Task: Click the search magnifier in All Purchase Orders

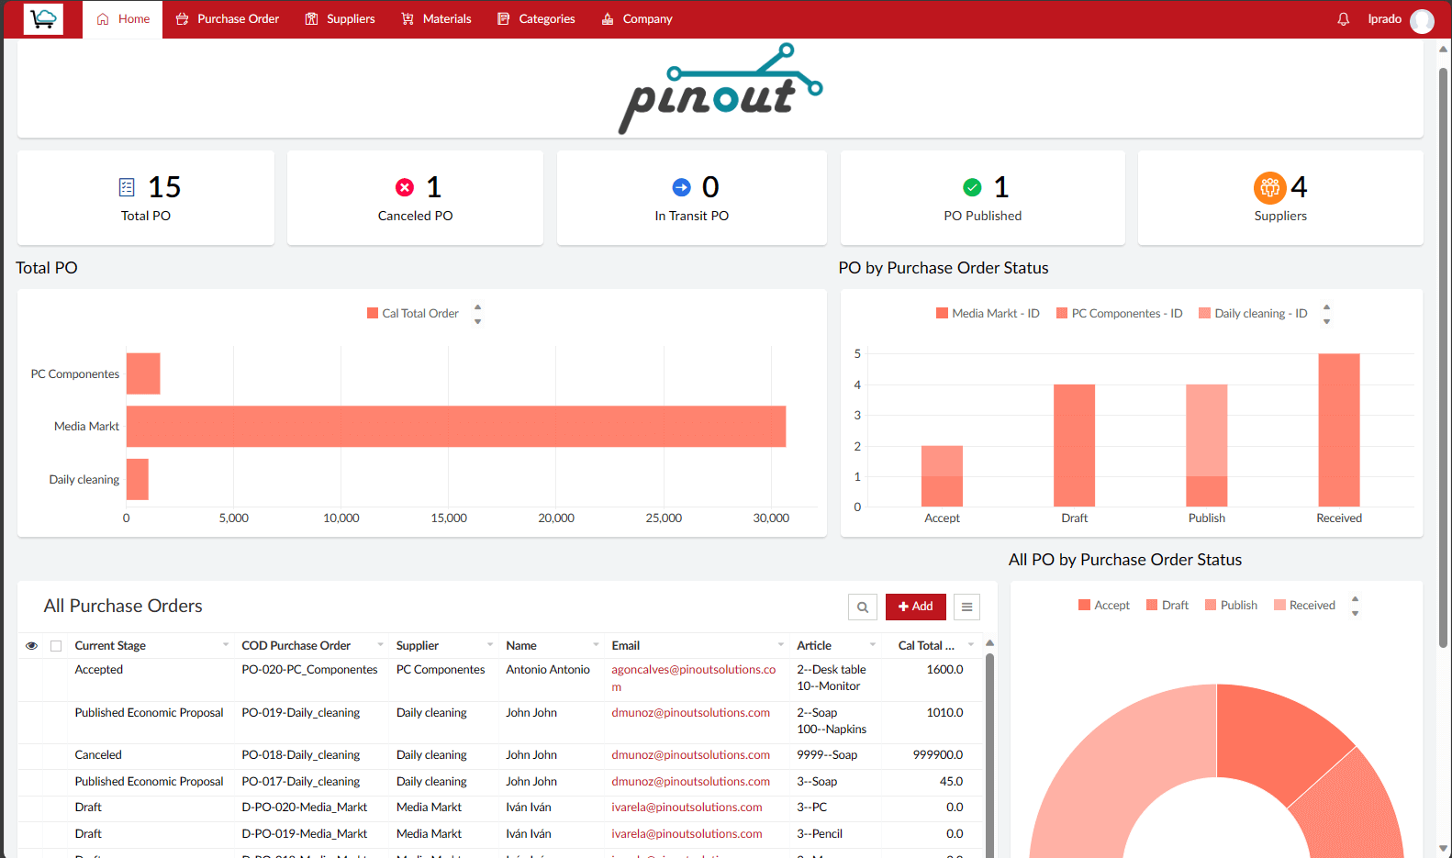Action: point(863,607)
